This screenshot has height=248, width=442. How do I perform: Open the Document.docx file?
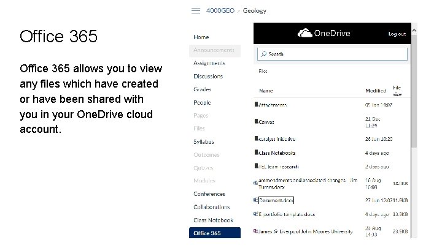(x=276, y=200)
